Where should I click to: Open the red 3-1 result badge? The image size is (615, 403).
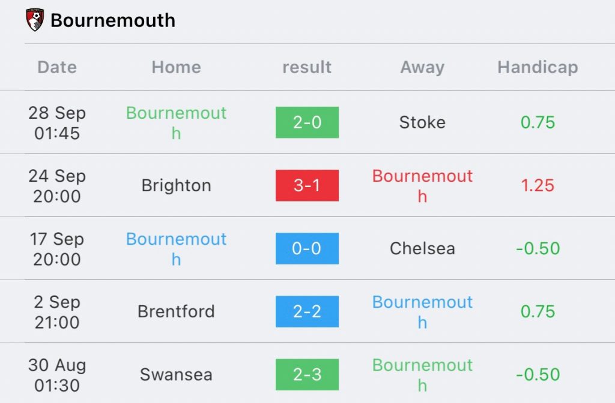[307, 185]
